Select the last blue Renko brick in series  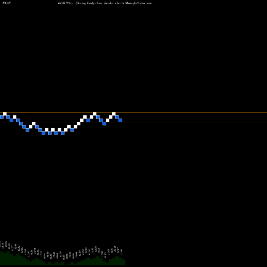point(120,120)
